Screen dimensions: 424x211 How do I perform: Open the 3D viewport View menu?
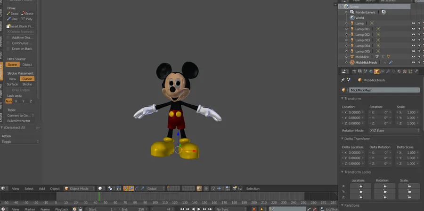16,188
